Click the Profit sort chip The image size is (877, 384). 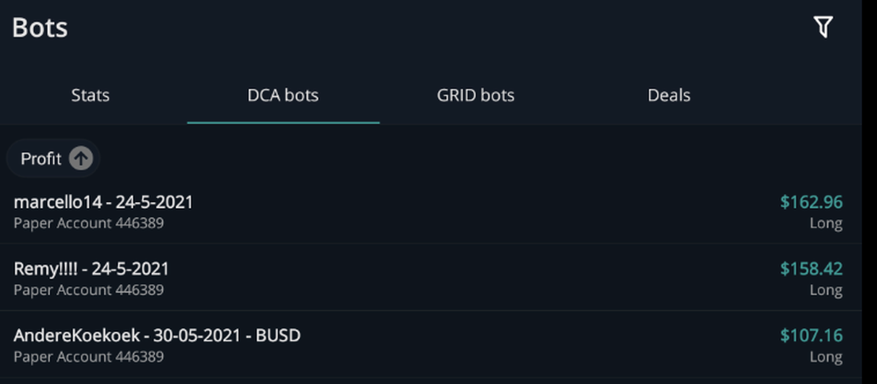pyautogui.click(x=54, y=159)
